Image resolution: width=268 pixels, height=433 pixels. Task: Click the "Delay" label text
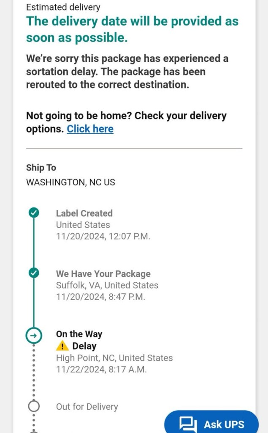[x=84, y=346]
